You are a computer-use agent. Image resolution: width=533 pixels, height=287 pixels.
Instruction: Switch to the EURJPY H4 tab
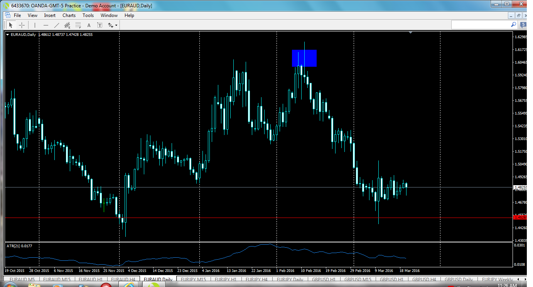coord(257,279)
